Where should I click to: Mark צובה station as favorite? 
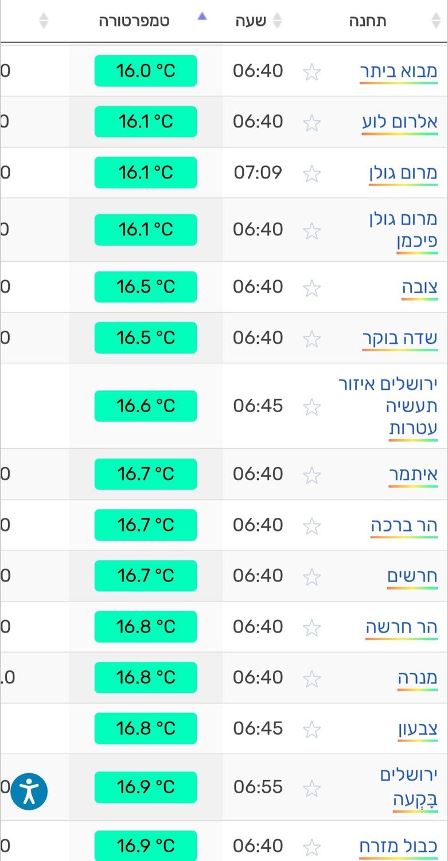coord(311,288)
